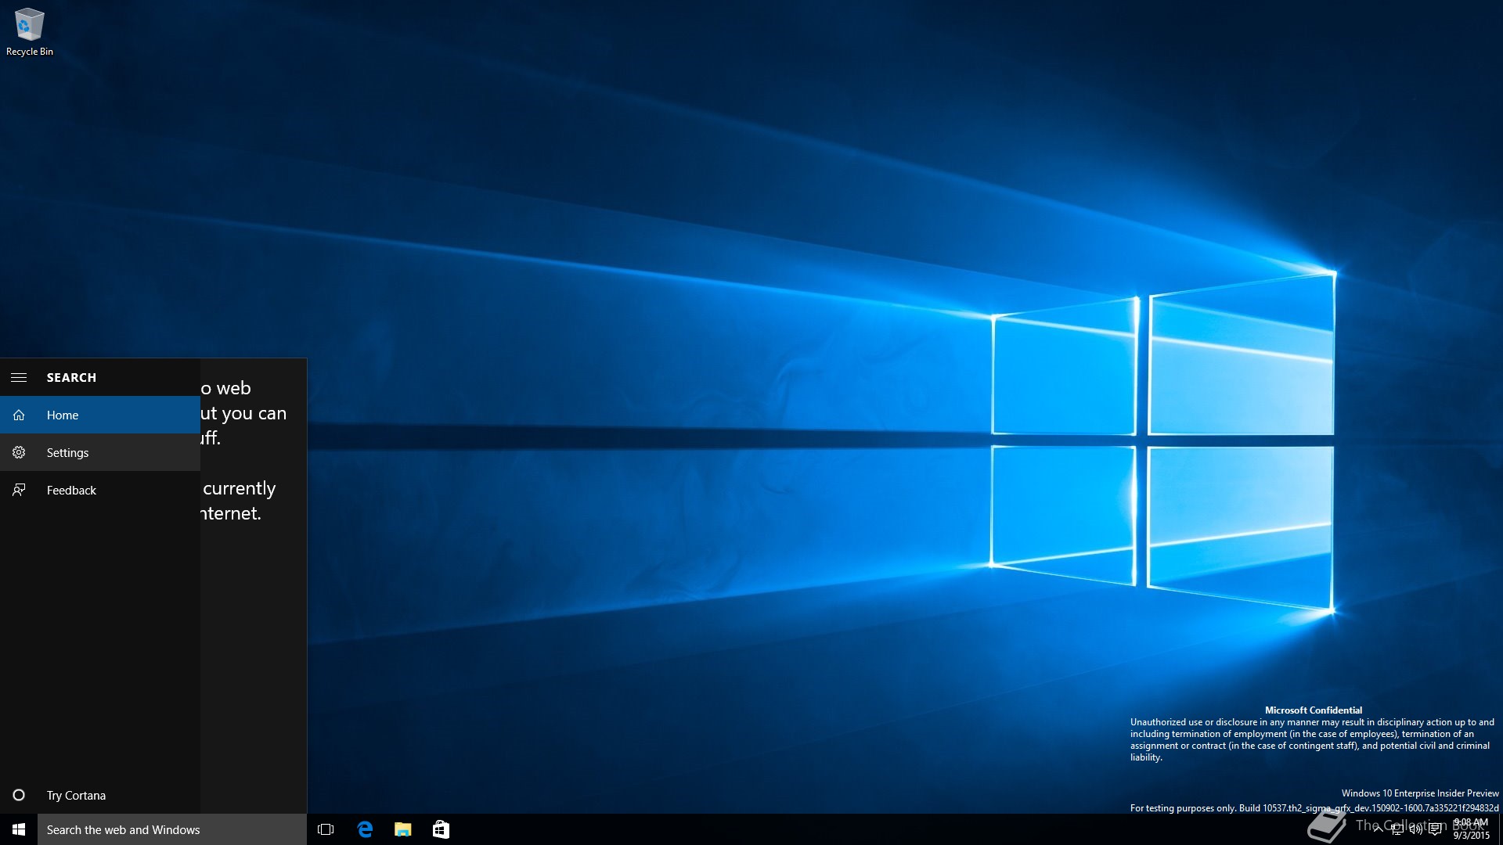Click the Show desktop sliver at taskbar end

point(1500,829)
